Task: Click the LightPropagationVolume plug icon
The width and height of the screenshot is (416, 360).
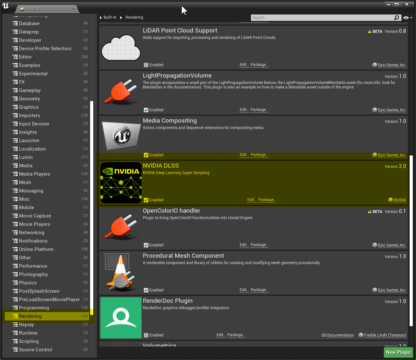Action: 121,93
